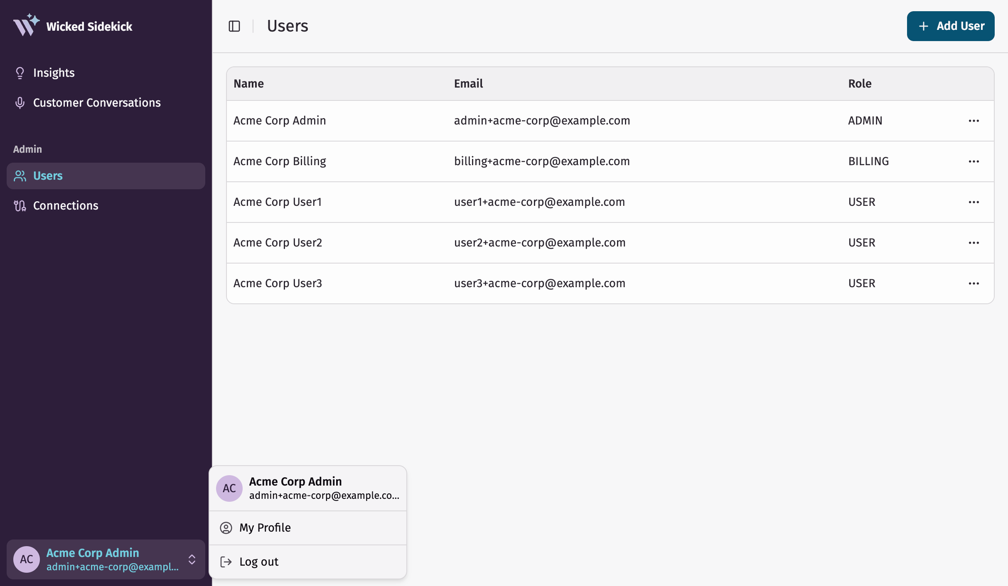Click the Wicked Sidekick logo icon
Screen dimensions: 1008x586
coord(26,25)
